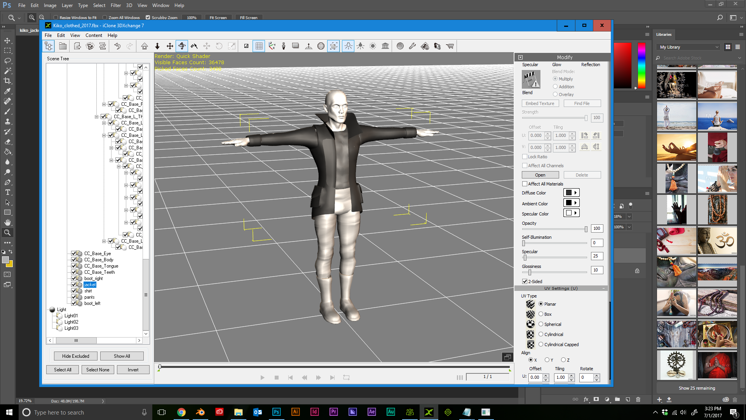Open Photoshop Filter menu
Image resolution: width=746 pixels, height=420 pixels.
(115, 5)
